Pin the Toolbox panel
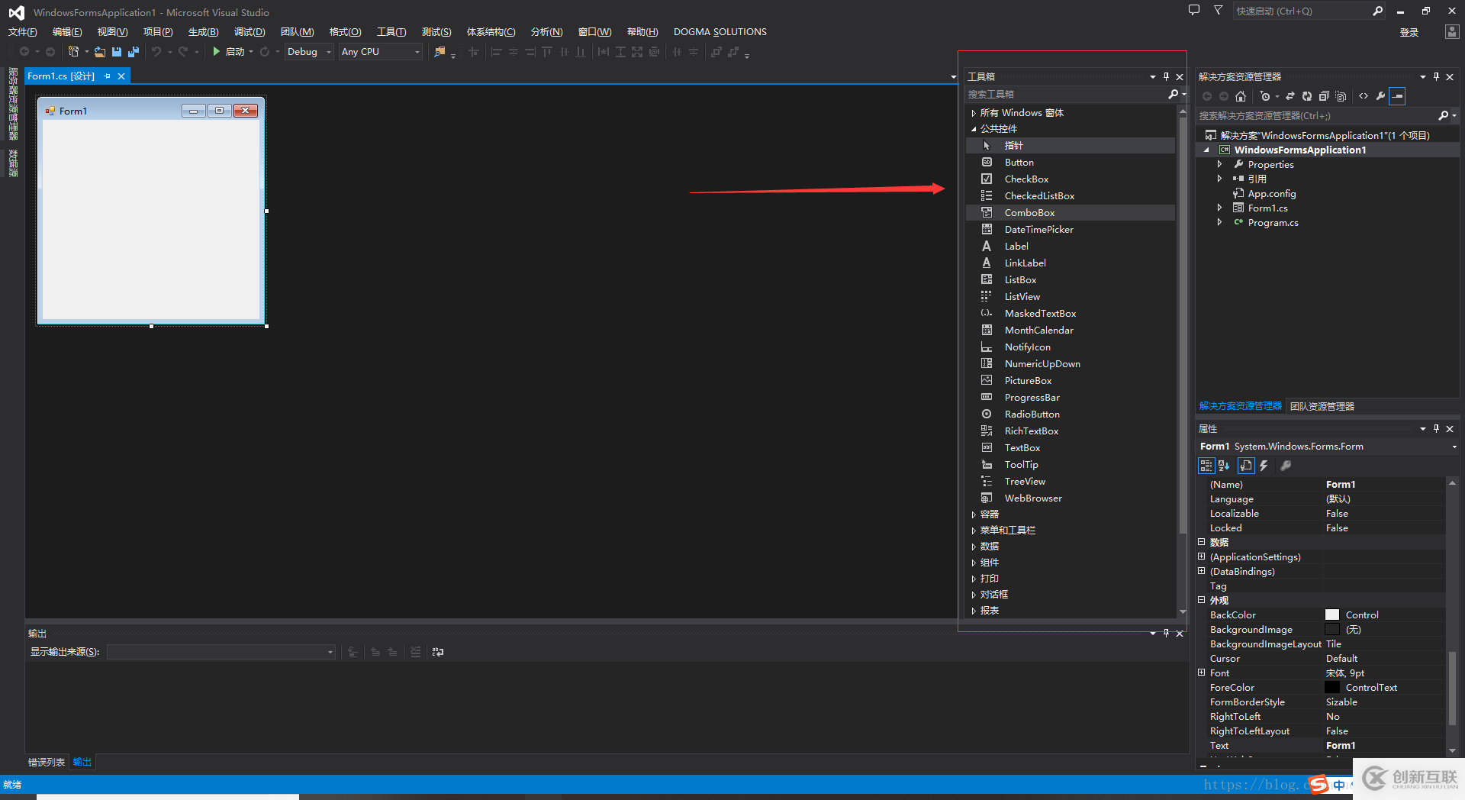This screenshot has width=1465, height=800. [1166, 76]
